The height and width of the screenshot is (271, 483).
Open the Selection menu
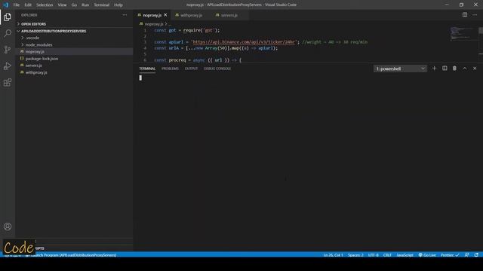coord(45,5)
